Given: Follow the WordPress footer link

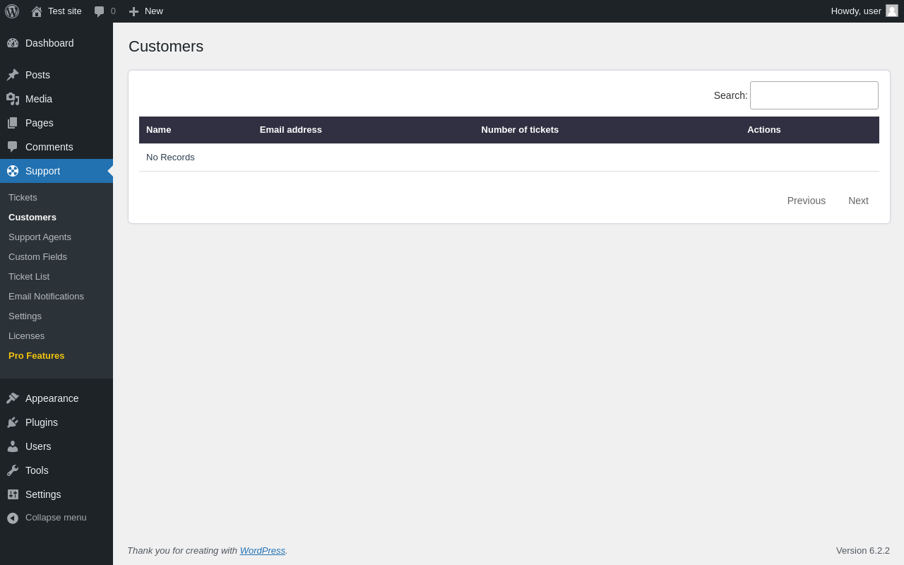Looking at the screenshot, I should (263, 550).
